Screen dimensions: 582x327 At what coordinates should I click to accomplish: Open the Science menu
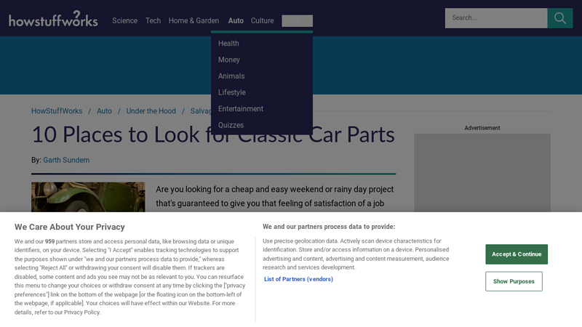(124, 21)
